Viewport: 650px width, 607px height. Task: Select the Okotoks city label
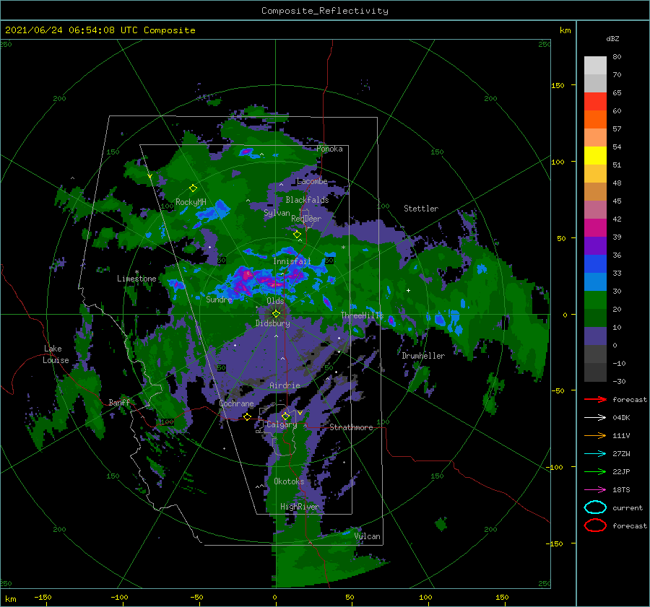point(289,481)
